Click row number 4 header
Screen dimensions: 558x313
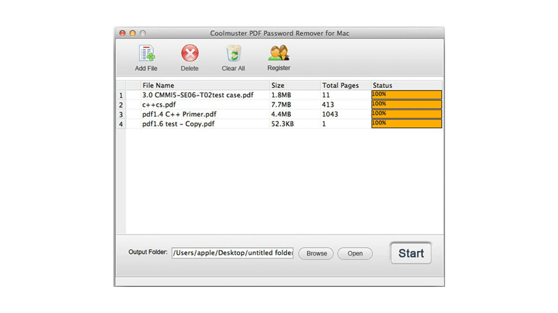pos(121,124)
